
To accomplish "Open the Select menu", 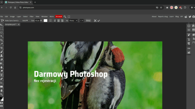I will tap(25, 17).
